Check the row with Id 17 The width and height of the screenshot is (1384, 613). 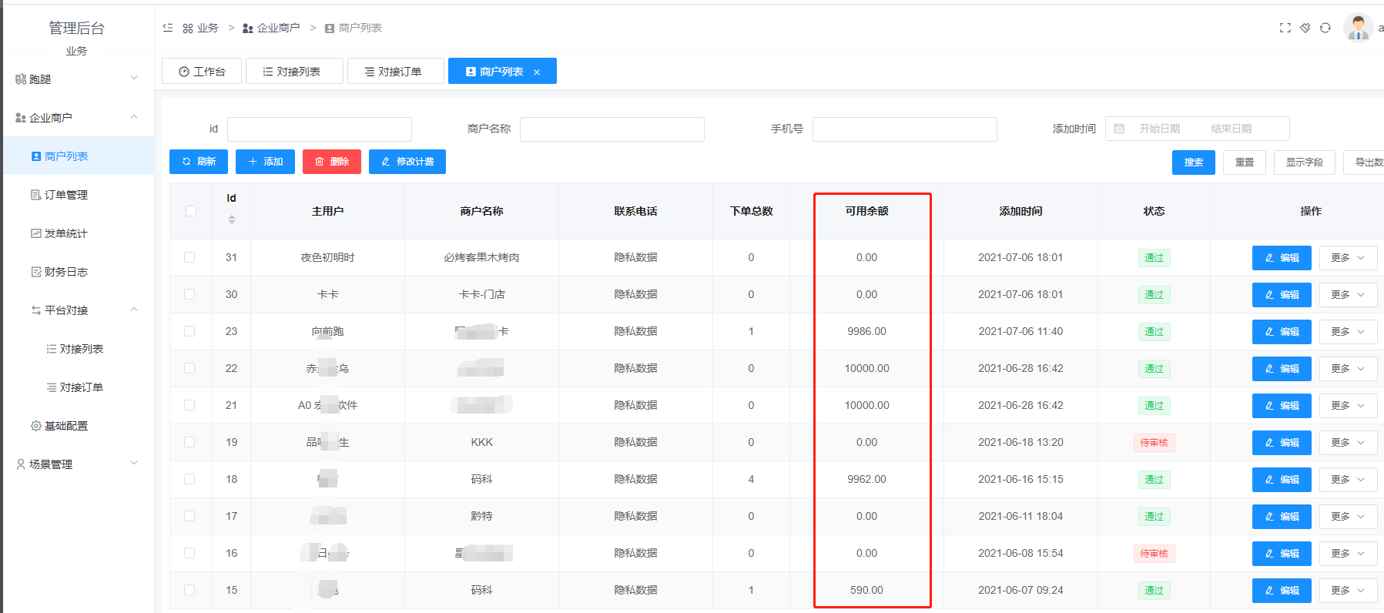(x=189, y=516)
